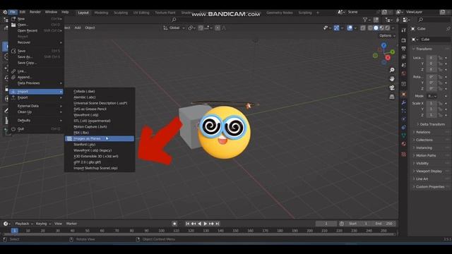Click the Blender logo icon
The height and width of the screenshot is (254, 452).
click(5, 12)
